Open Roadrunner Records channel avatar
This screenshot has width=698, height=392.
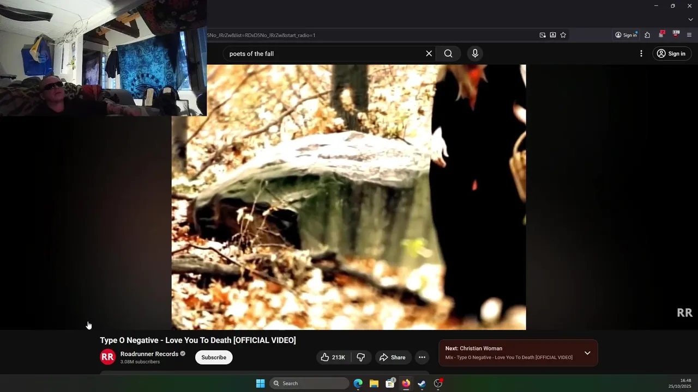click(108, 357)
